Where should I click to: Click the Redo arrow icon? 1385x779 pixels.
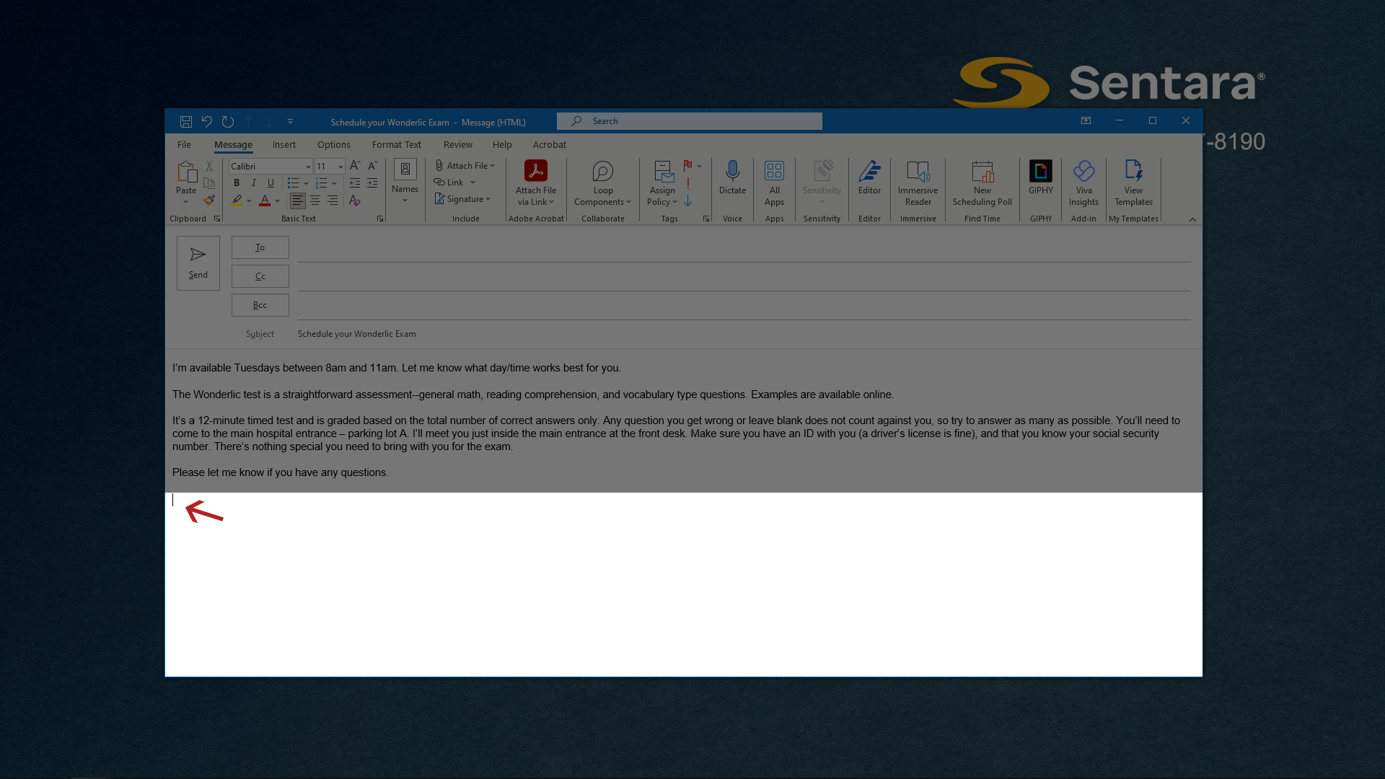228,121
